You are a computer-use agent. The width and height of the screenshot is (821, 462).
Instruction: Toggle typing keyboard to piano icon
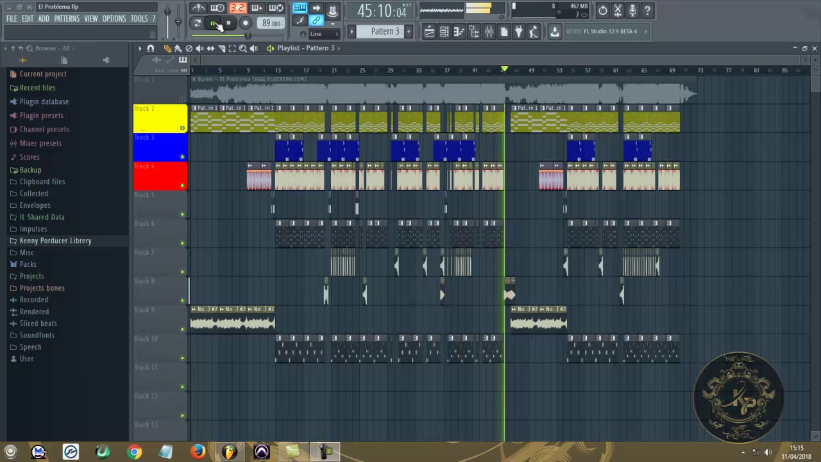point(300,8)
